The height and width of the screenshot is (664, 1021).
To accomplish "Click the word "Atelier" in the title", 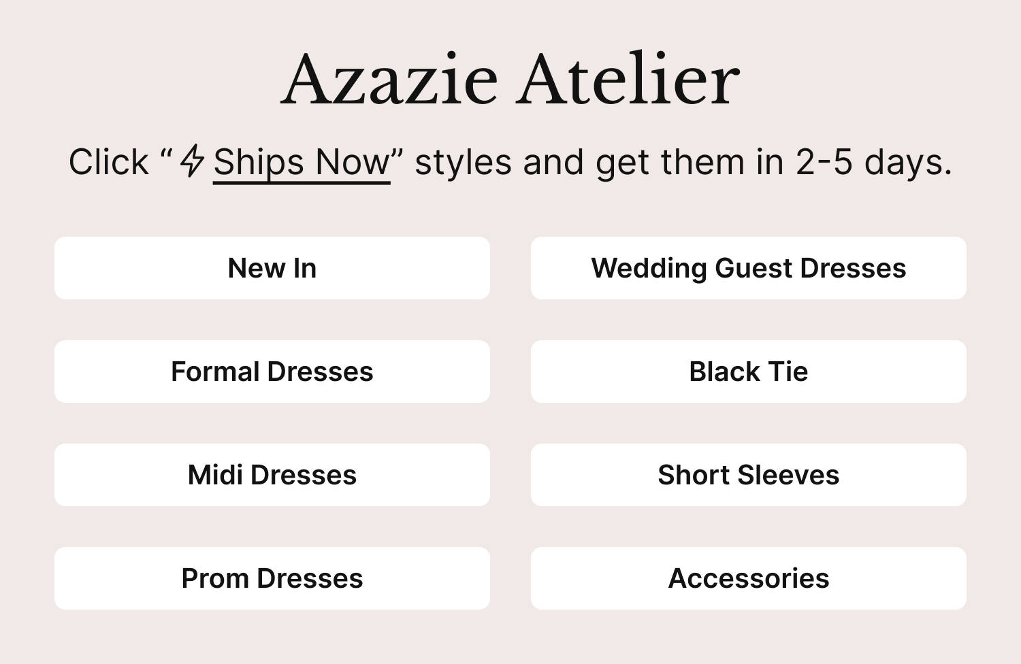I will coord(630,80).
